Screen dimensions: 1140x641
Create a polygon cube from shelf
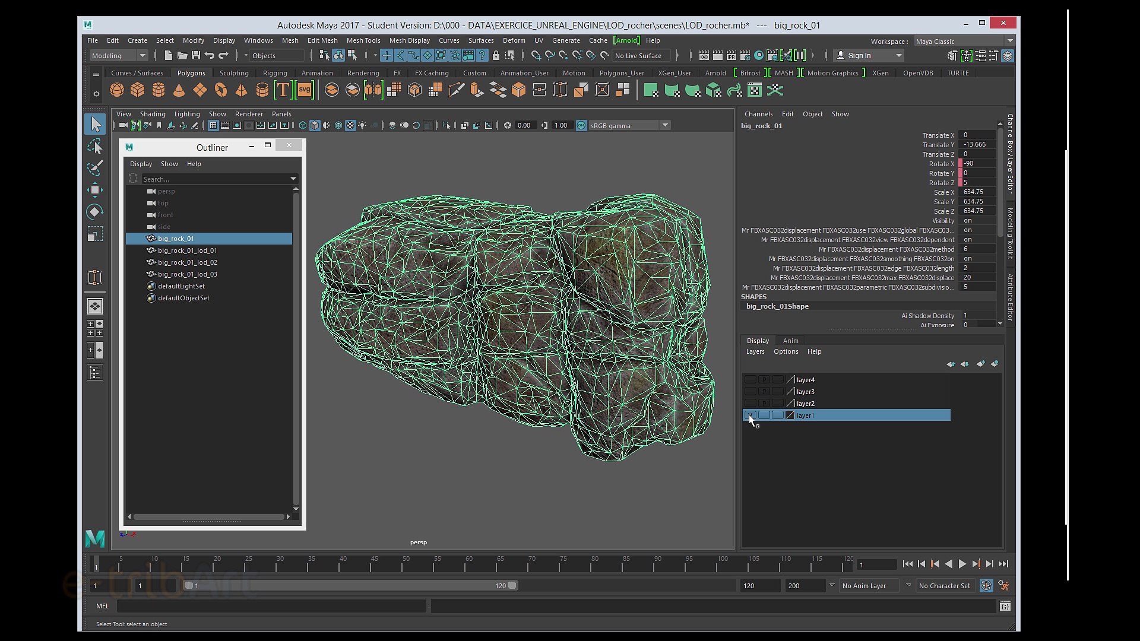138,90
